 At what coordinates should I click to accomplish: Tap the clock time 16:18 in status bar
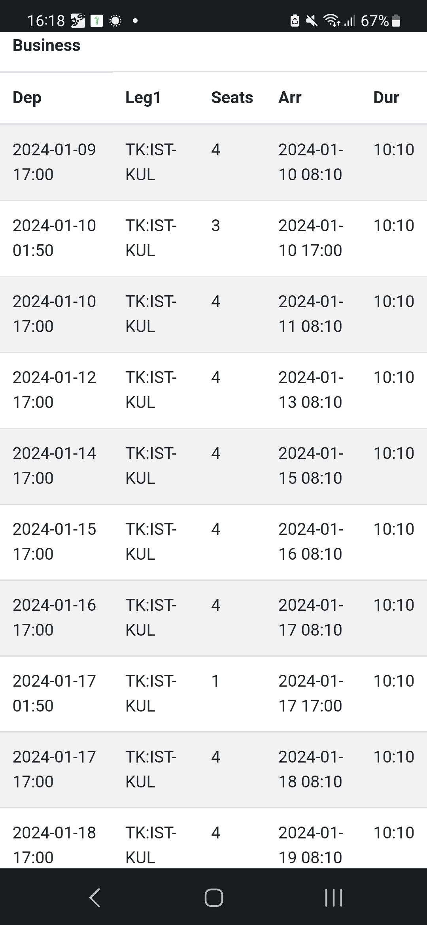tap(46, 21)
